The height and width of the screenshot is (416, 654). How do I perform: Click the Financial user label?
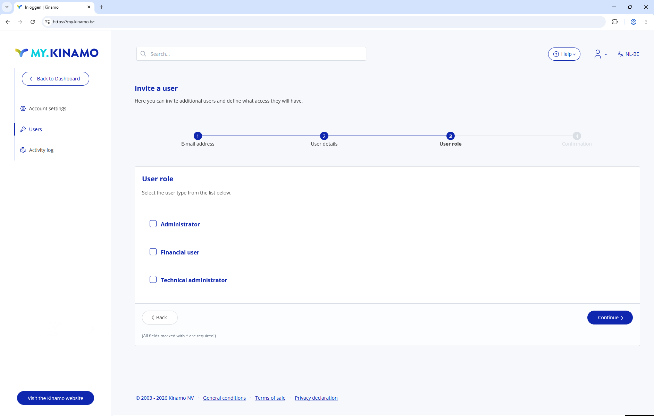tap(180, 252)
